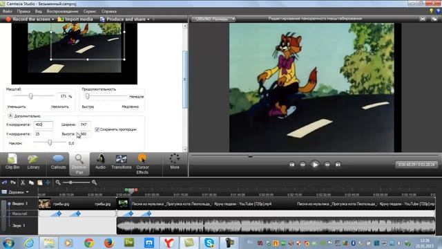Click the Высота height field

coord(84,134)
